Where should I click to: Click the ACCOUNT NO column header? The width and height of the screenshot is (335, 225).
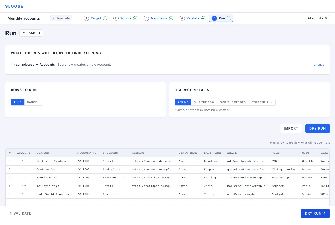[87, 153]
